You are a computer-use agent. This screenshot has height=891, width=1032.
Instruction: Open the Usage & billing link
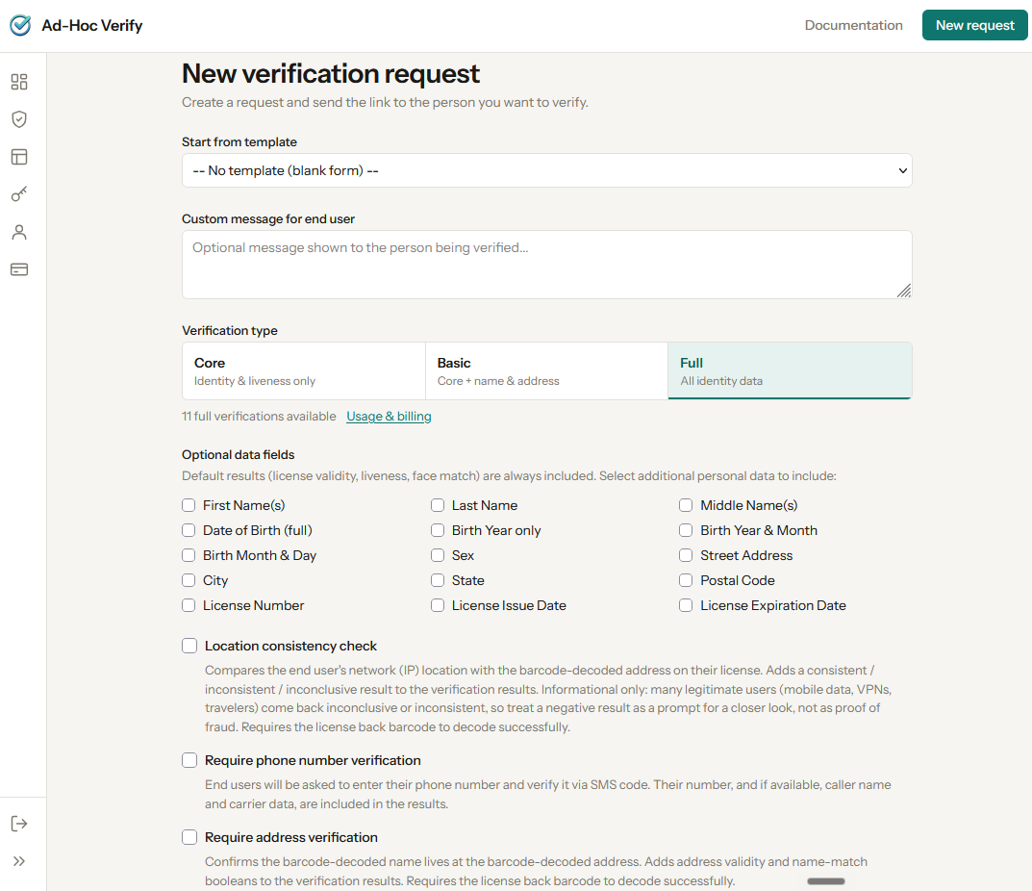coord(389,417)
